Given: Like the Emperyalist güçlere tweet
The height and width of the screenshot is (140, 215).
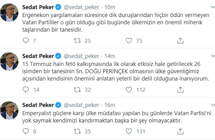Looking at the screenshot, I should point(129,131).
